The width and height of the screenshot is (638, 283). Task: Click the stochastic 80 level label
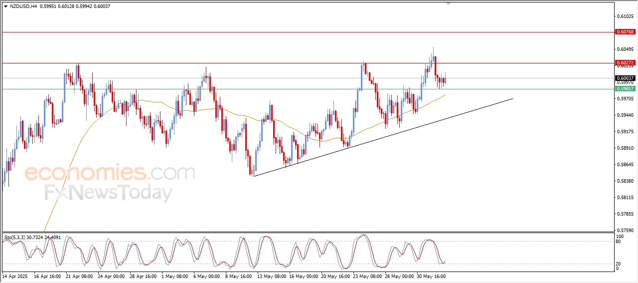click(x=619, y=242)
